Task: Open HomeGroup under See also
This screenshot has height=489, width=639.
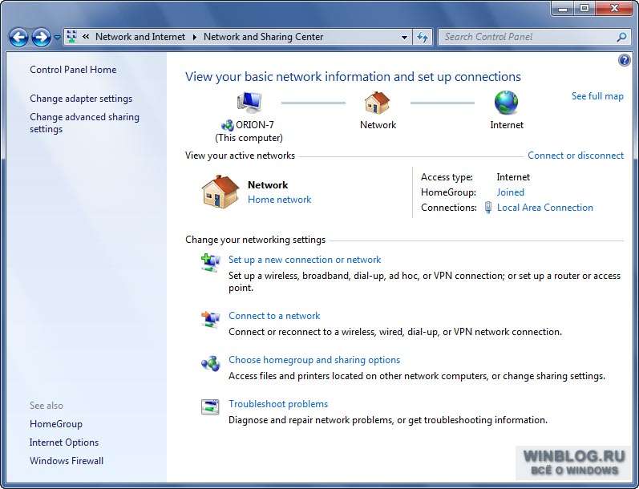Action: pyautogui.click(x=56, y=424)
